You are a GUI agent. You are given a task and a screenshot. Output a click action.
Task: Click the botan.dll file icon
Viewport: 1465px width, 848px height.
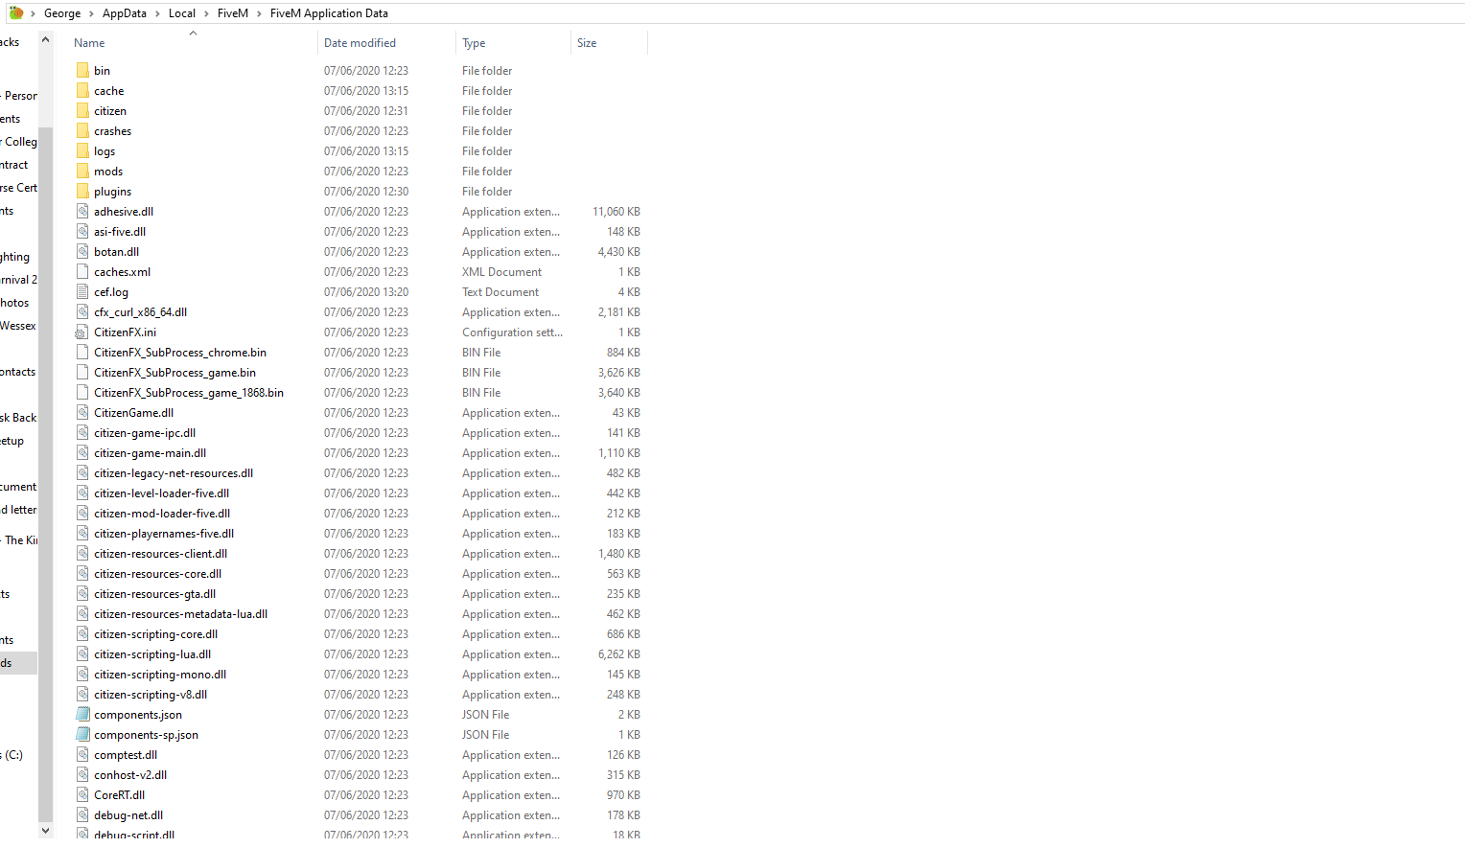82,251
